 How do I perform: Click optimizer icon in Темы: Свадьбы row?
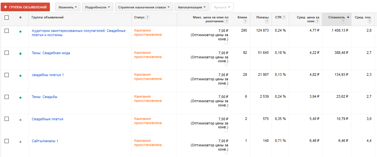tap(227, 109)
